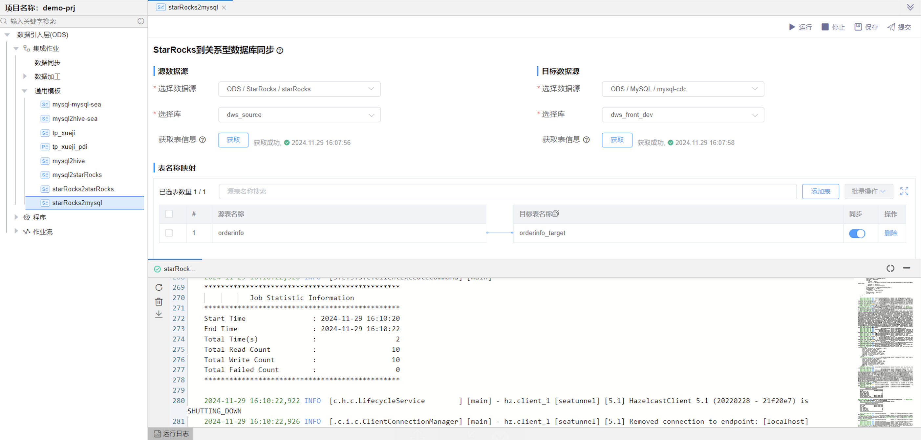Check the orderinfo row checkbox
921x440 pixels.
(169, 233)
